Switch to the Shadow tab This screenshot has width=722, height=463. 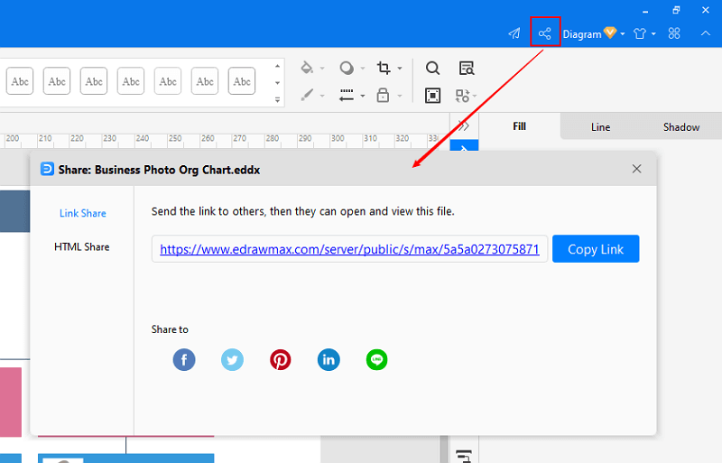click(x=681, y=127)
